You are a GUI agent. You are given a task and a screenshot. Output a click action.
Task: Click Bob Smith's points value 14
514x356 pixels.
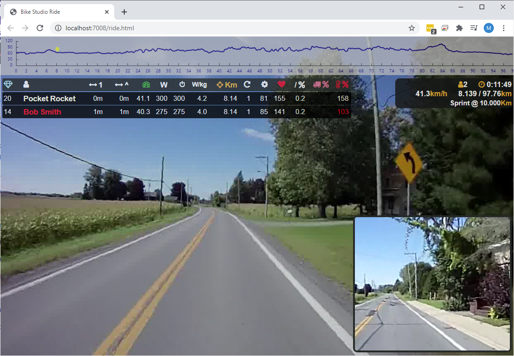tap(7, 112)
